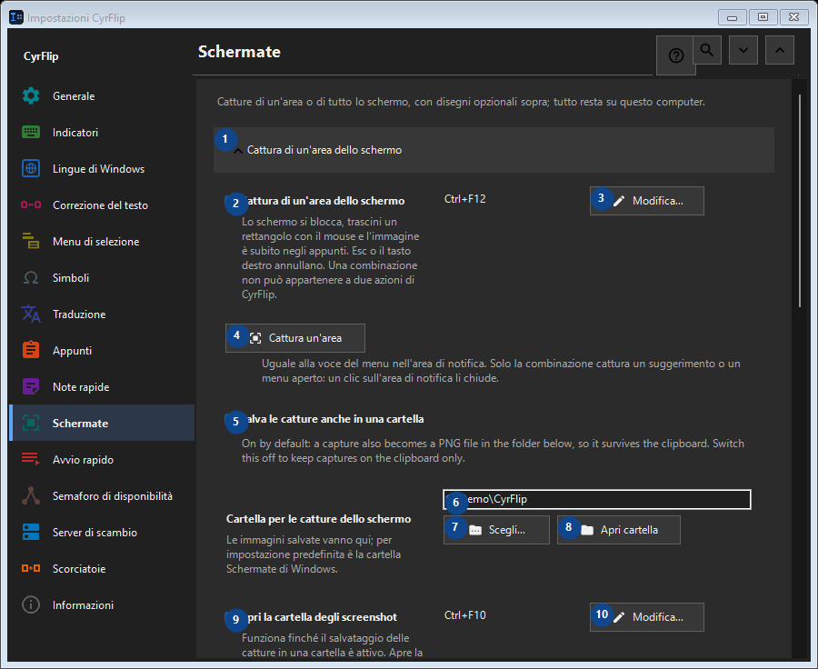The height and width of the screenshot is (669, 818).
Task: Switch to the Scorciatoie section
Action: (102, 568)
